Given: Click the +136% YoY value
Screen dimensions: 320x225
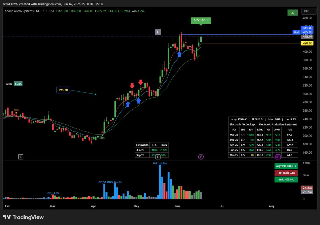Looking at the screenshot, I should click(250, 135).
